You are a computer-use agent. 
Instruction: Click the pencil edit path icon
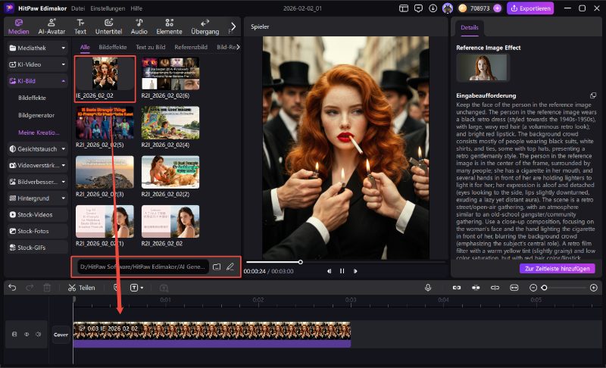pyautogui.click(x=230, y=267)
